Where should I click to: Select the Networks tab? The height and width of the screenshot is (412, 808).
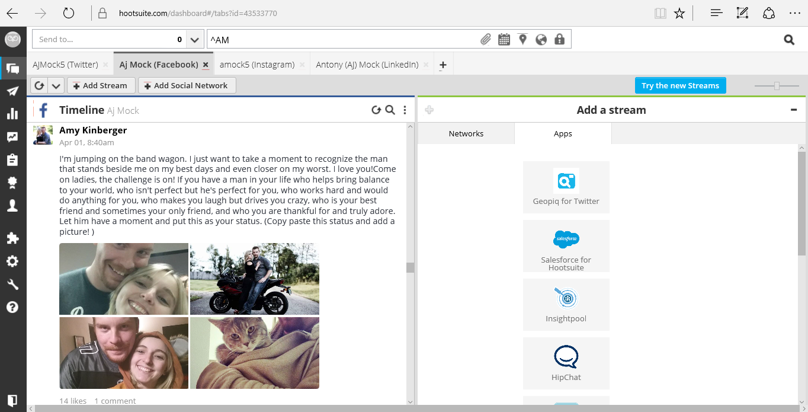click(466, 133)
